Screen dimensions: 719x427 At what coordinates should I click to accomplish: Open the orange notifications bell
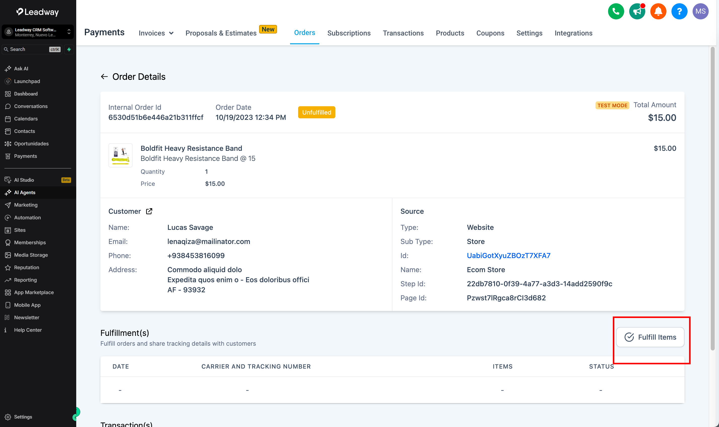[658, 12]
